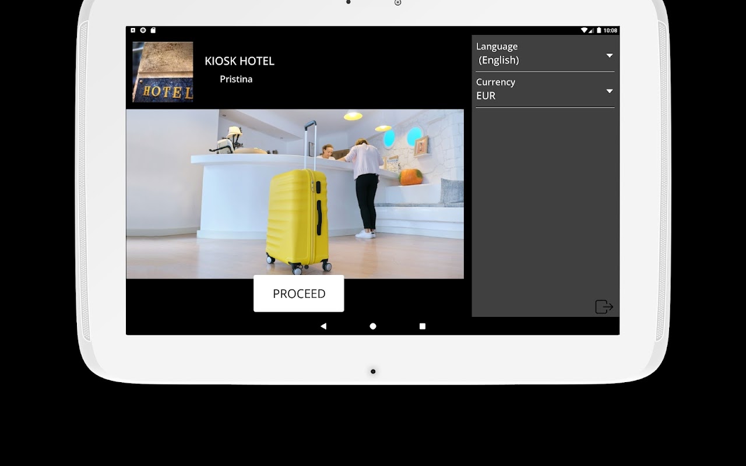
Task: Click the Pristina location text
Action: (236, 79)
